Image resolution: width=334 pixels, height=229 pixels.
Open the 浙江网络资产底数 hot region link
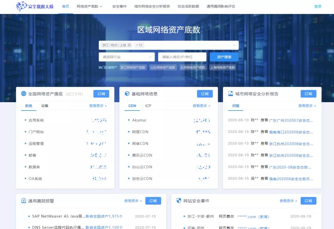click(133, 68)
